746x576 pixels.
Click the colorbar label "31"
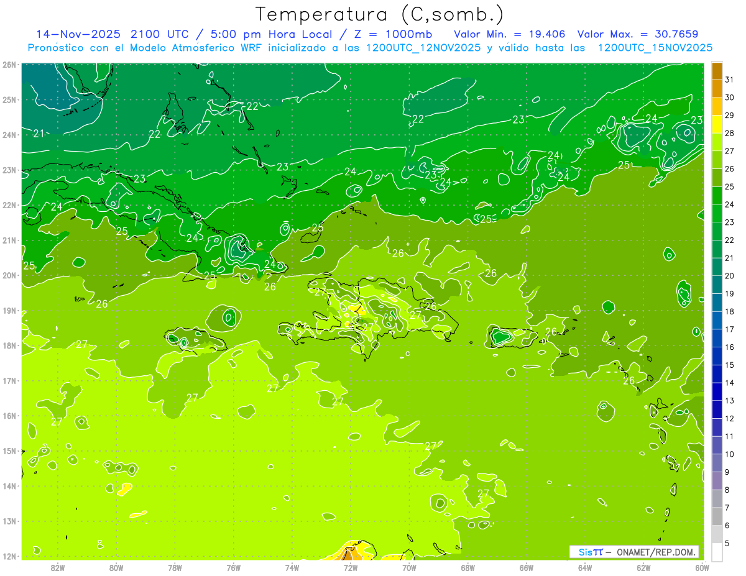click(729, 79)
